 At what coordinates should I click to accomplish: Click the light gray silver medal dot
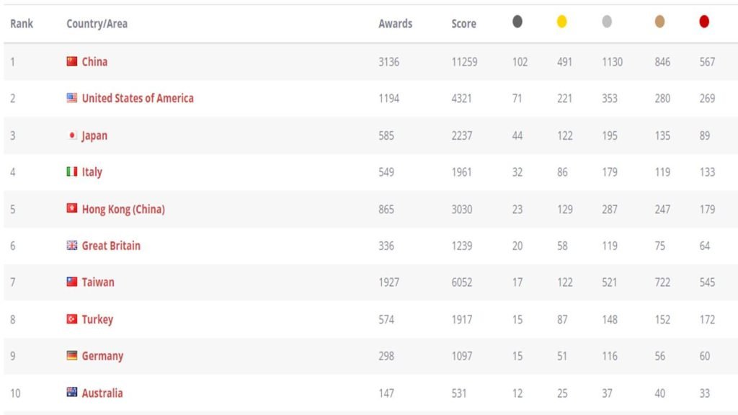point(607,22)
